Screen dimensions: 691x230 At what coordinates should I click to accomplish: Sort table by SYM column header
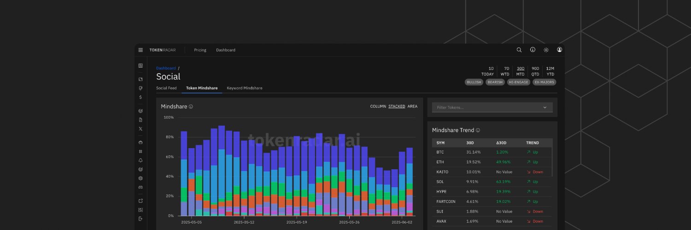pos(440,143)
